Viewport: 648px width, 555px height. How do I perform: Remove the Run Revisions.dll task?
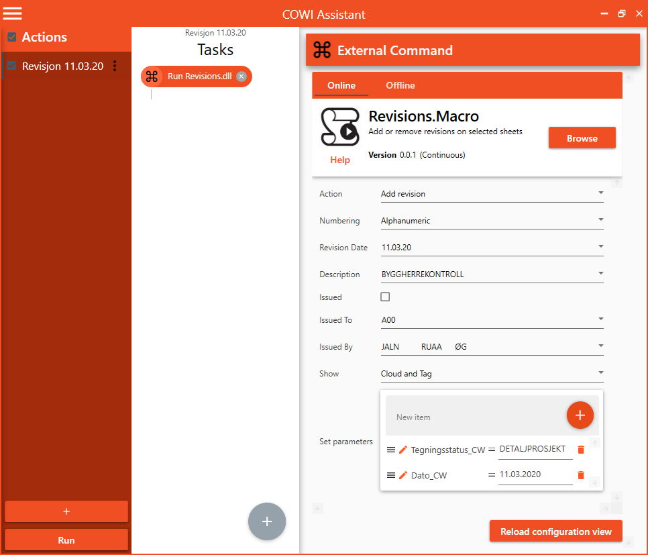coord(241,77)
